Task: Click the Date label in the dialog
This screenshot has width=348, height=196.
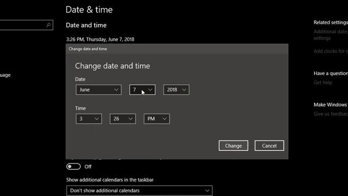Action: tap(80, 79)
